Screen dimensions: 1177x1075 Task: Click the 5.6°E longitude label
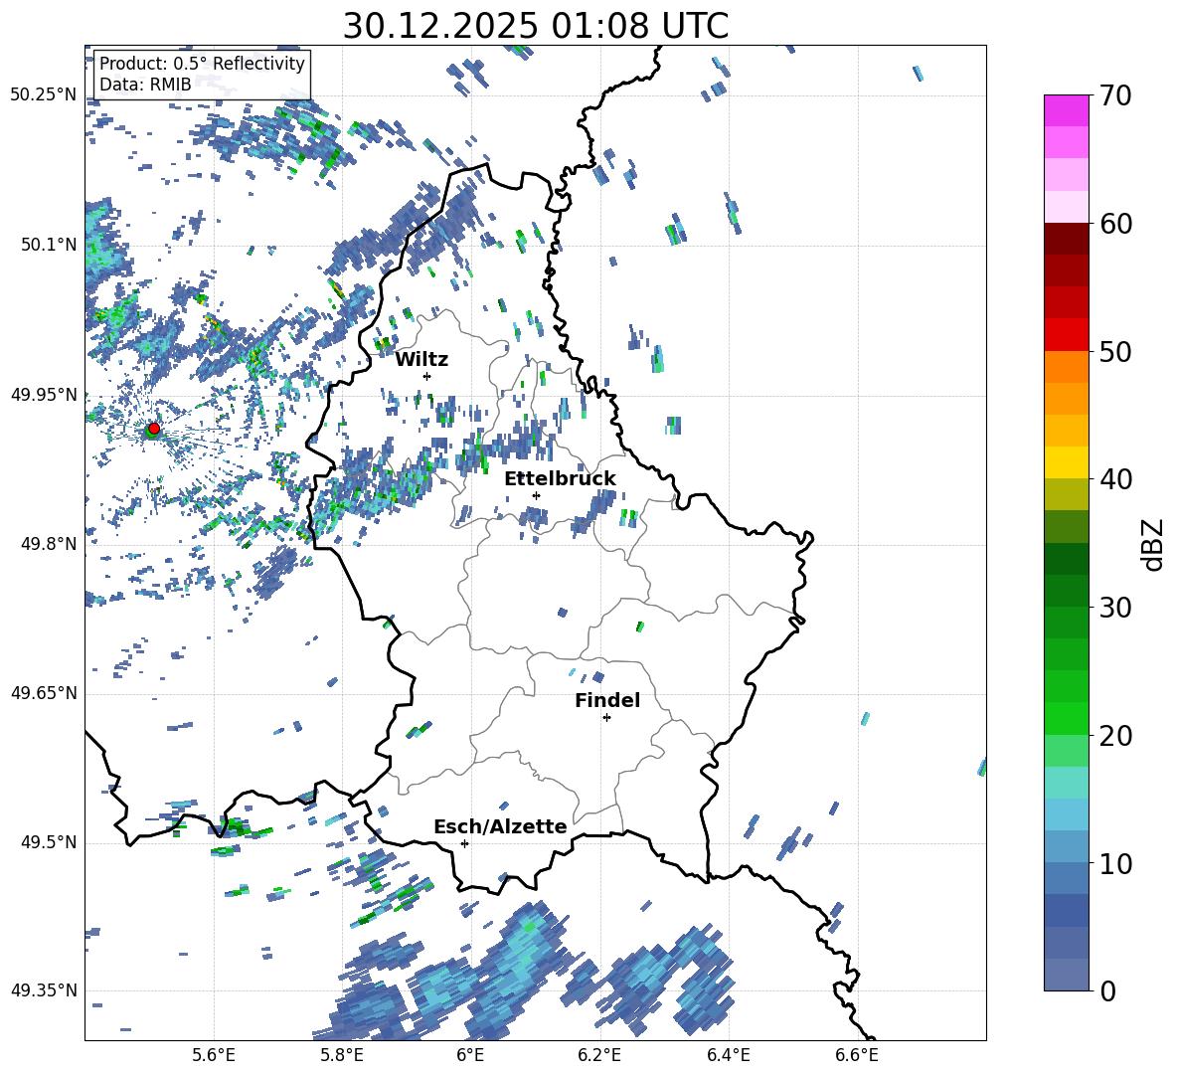[214, 1055]
